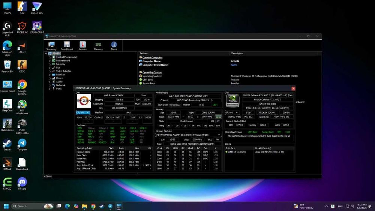Click the Ryzen CPU logo image

(x=84, y=101)
